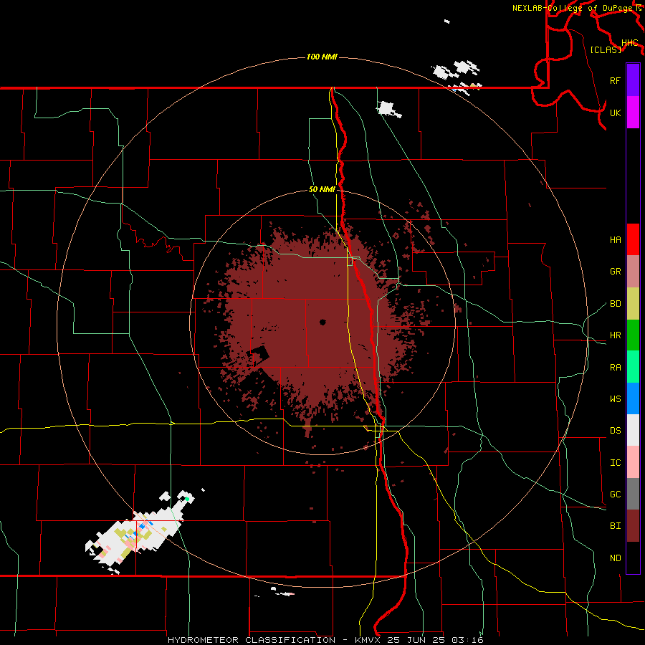Click the 'BI' legend label
The height and width of the screenshot is (645, 645).
[615, 526]
